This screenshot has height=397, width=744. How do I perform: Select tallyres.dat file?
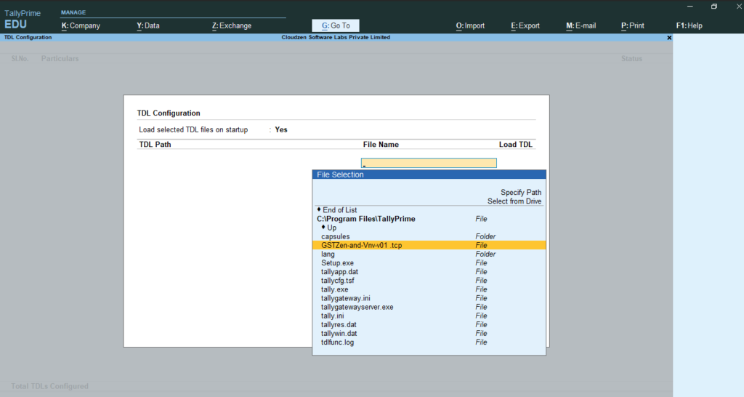429,325
